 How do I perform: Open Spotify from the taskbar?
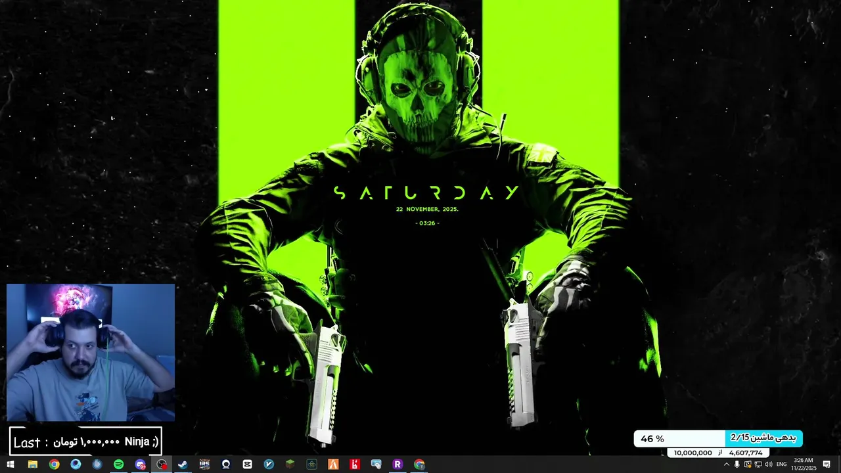(118, 464)
